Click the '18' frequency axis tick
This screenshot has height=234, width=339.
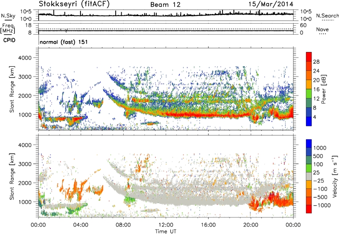point(28,25)
